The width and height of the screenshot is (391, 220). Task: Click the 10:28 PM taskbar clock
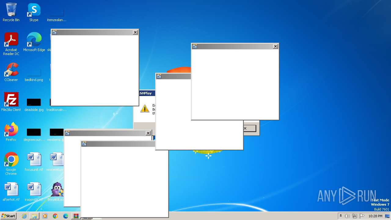(x=375, y=216)
